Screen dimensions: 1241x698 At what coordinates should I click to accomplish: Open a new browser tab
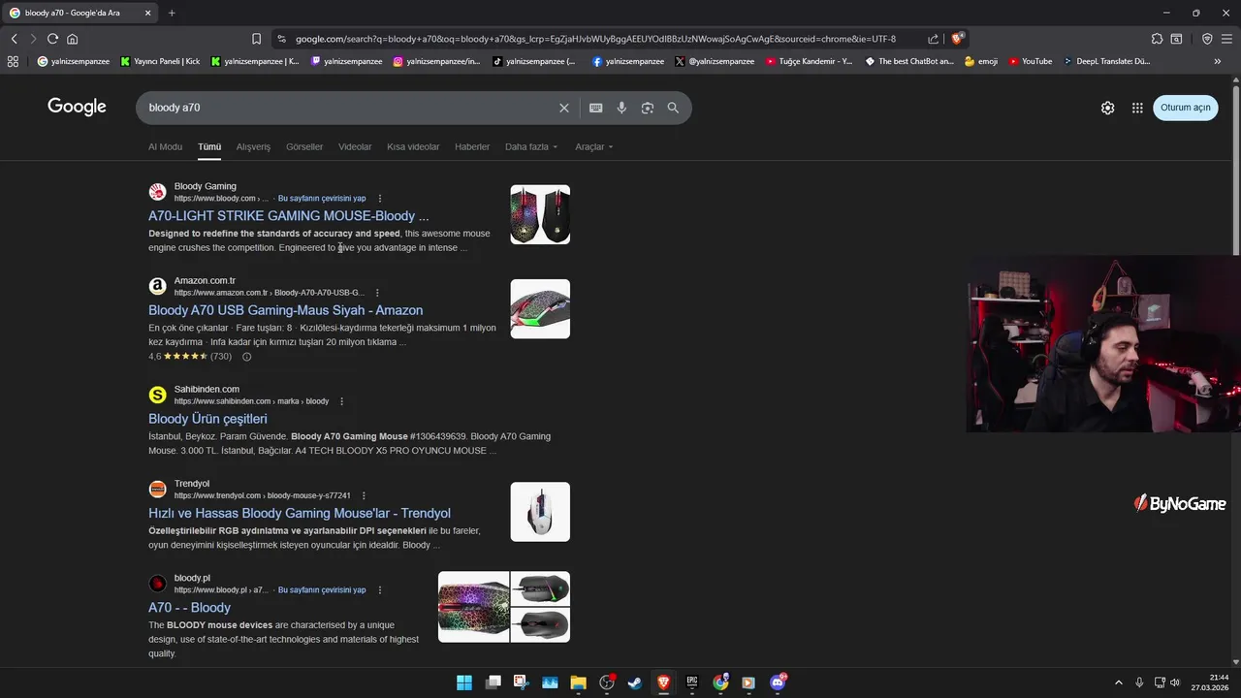point(172,13)
